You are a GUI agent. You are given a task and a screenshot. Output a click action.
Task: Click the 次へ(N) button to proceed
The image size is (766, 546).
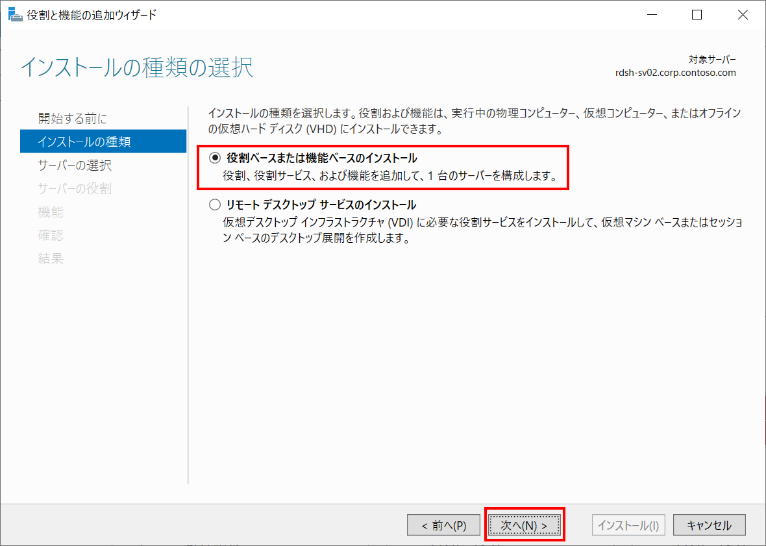click(x=524, y=525)
